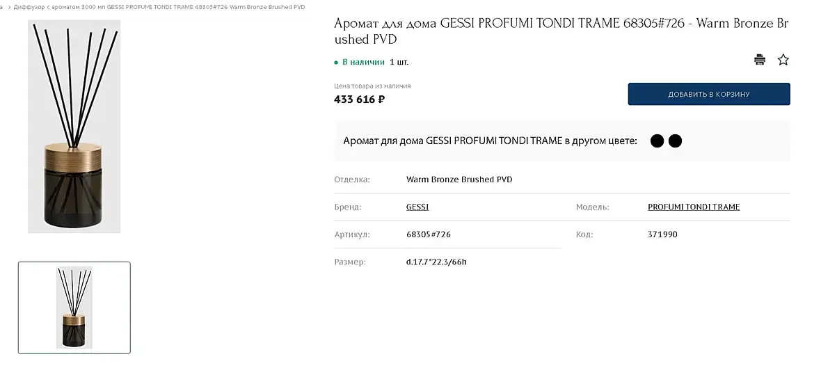Click the «Warm Bronze Brushed PVD» finish value
The height and width of the screenshot is (375, 821).
(x=459, y=179)
